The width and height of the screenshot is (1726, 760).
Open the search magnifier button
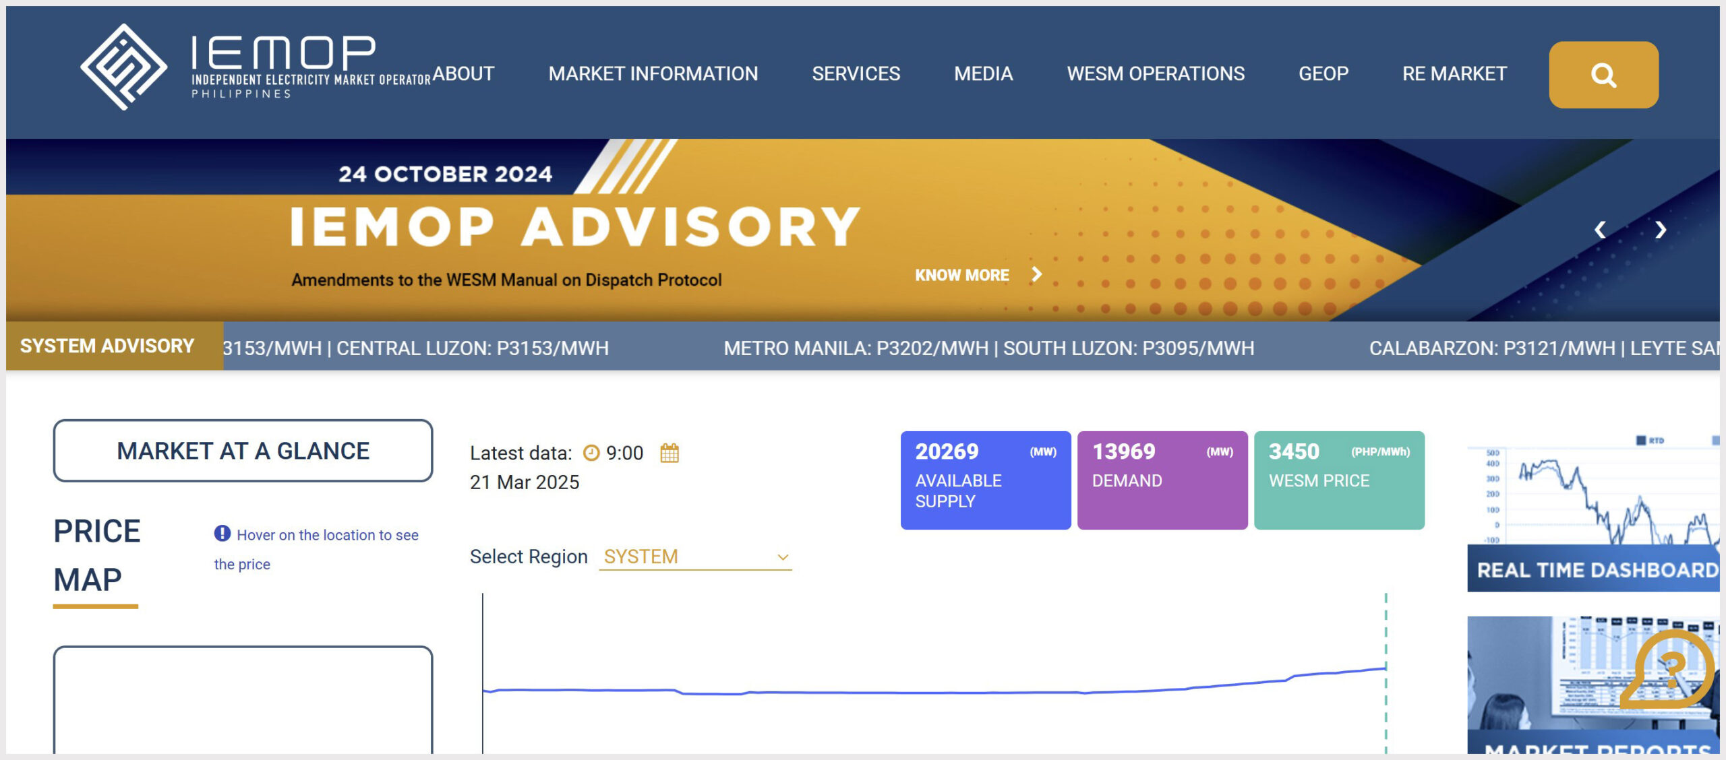(1603, 75)
